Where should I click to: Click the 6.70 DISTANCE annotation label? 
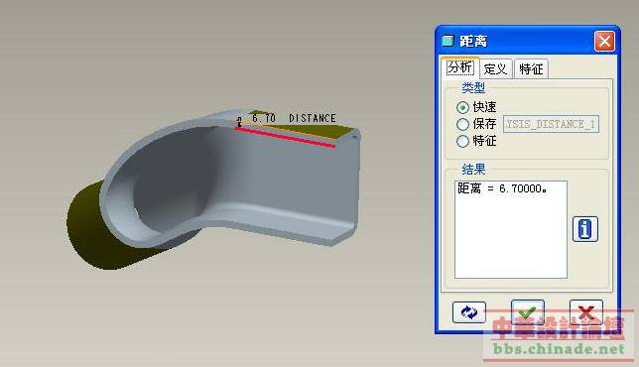pyautogui.click(x=295, y=119)
